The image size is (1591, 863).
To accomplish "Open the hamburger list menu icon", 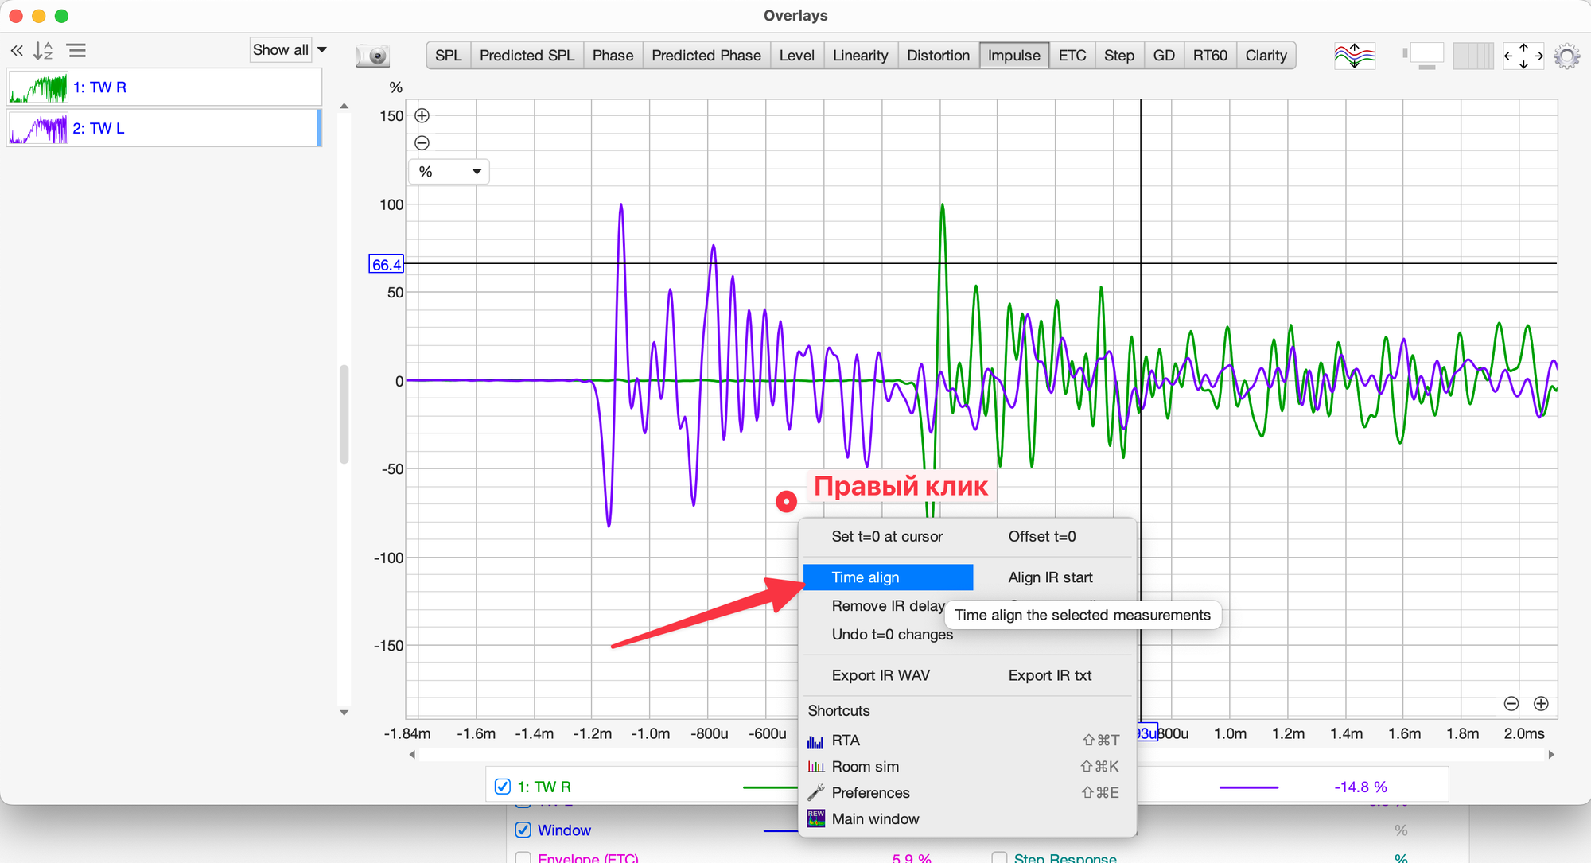I will coord(76,51).
